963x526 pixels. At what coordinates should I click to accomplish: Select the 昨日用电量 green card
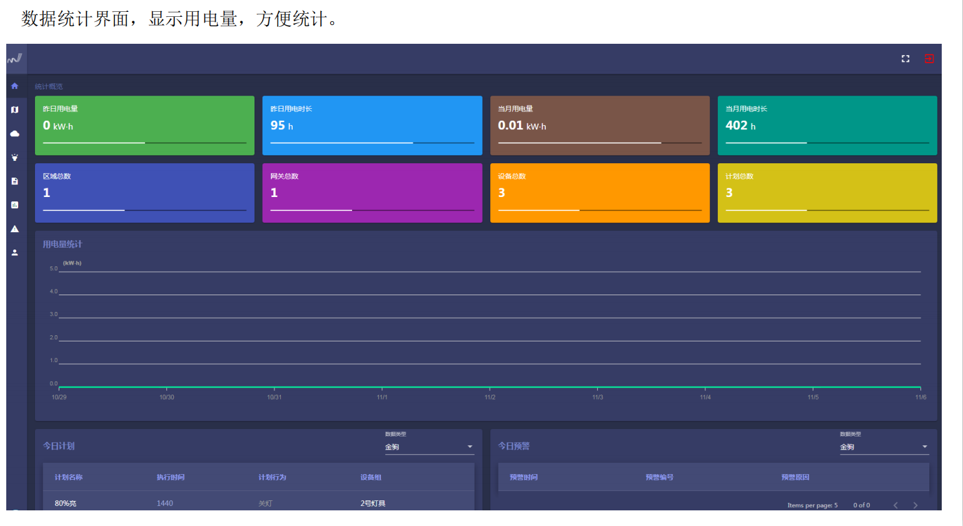[x=144, y=125]
